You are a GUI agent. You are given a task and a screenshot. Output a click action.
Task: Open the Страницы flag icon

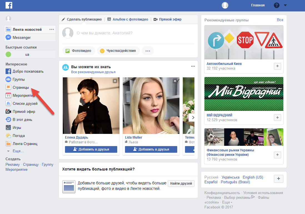pyautogui.click(x=8, y=87)
